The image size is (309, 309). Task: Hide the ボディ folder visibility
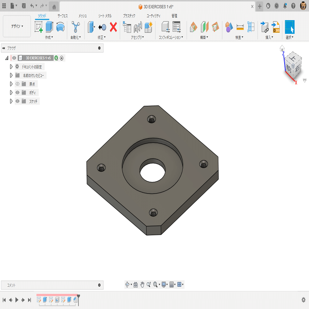click(x=17, y=92)
